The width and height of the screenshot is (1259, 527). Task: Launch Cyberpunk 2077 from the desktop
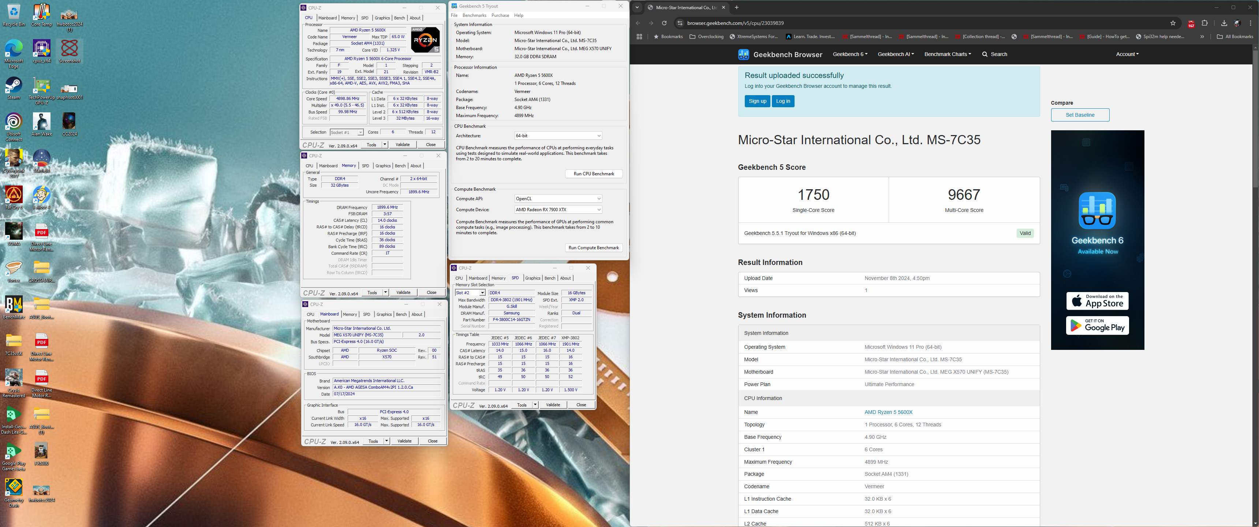click(x=14, y=164)
